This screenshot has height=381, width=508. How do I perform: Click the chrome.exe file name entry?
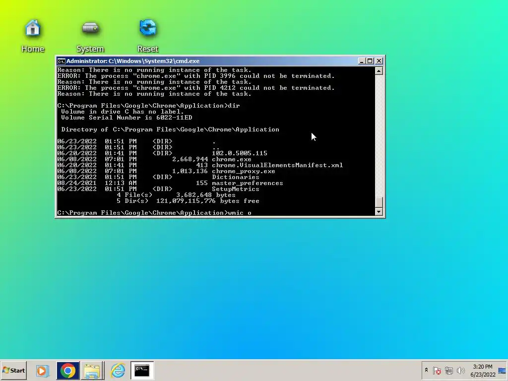231,159
